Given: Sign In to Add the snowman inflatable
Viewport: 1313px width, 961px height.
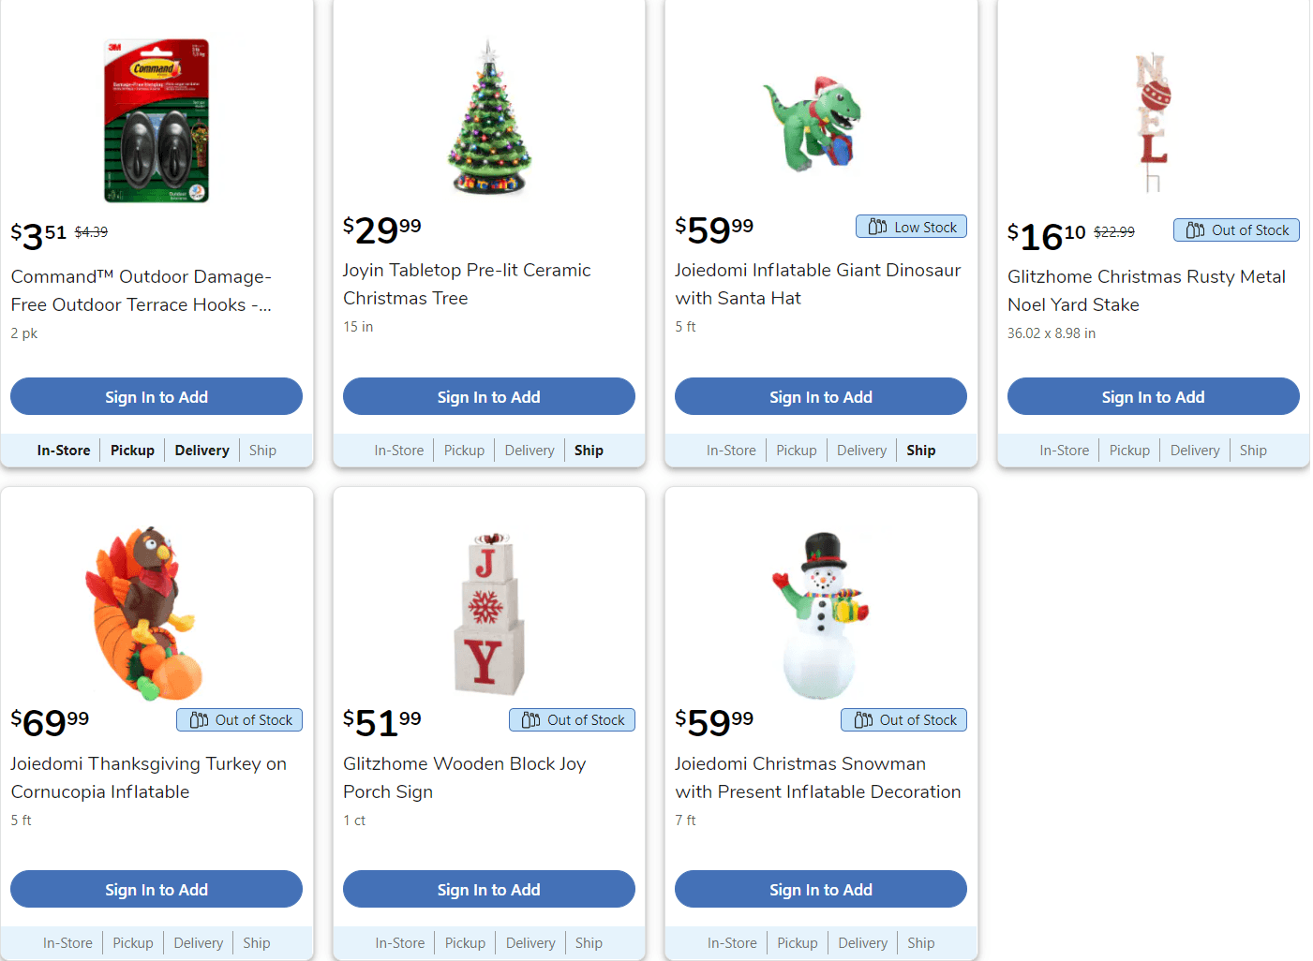Looking at the screenshot, I should pyautogui.click(x=820, y=889).
